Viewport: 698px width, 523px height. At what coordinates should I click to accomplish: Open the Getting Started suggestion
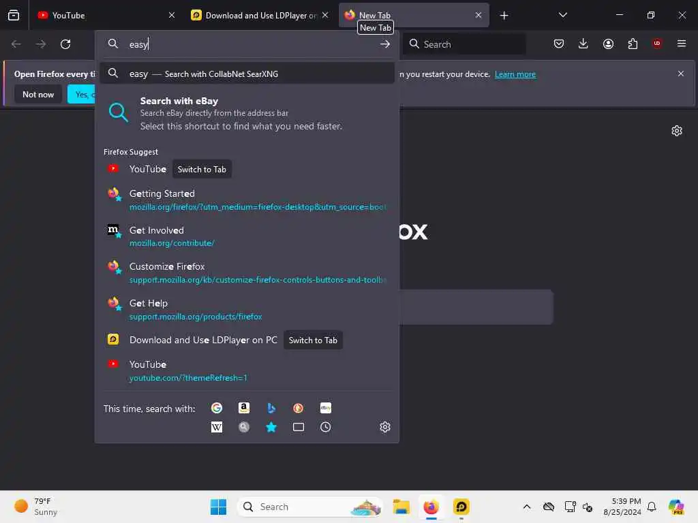247,200
